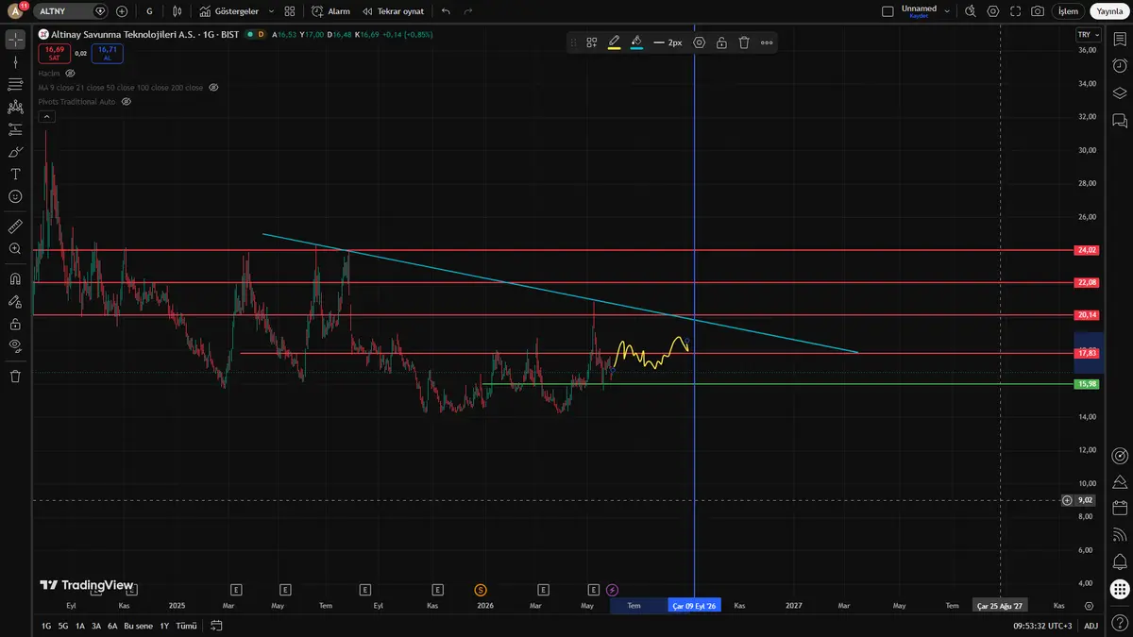Click the Göstergeler indicators button
1133x637 pixels.
point(228,11)
